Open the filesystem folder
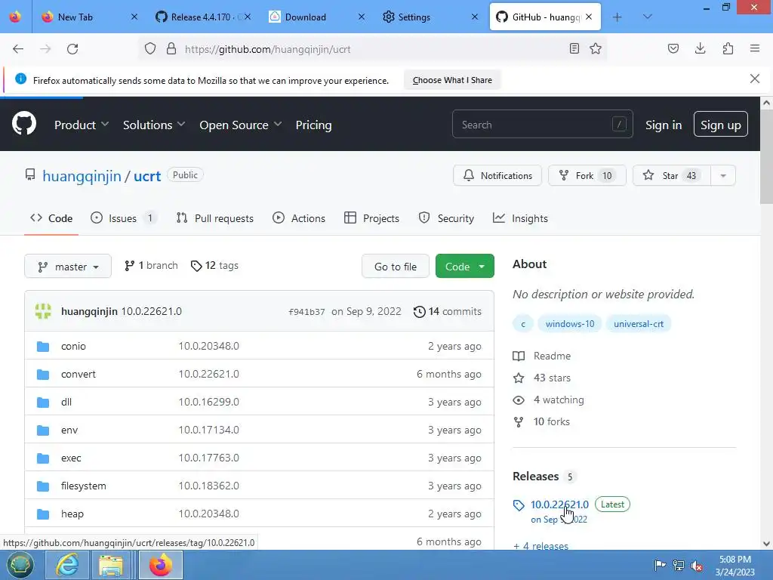Image resolution: width=773 pixels, height=580 pixels. point(83,486)
